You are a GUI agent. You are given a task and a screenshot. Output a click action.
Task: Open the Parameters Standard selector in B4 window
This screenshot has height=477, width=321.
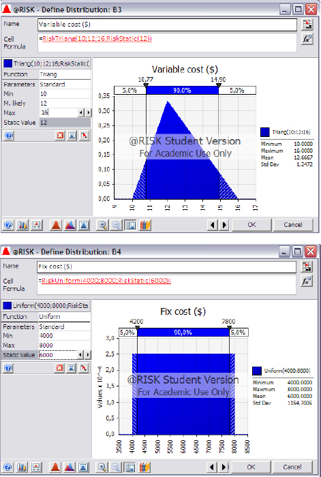[x=64, y=326]
